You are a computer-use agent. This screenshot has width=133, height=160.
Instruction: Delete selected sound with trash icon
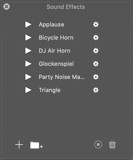(112, 145)
